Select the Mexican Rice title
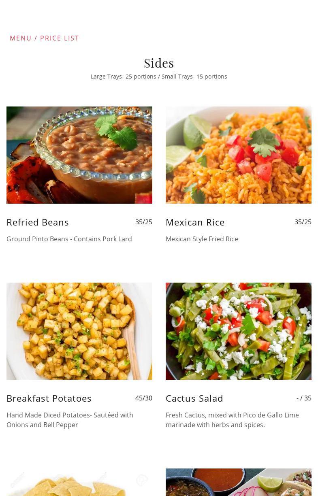Screen dimensions: 318x496 195,222
